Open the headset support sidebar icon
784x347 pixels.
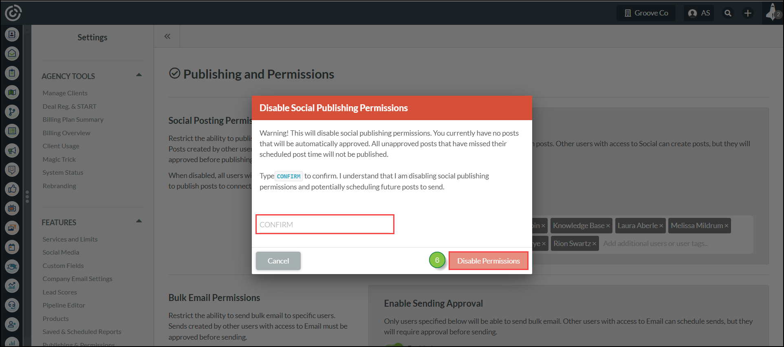point(12,305)
